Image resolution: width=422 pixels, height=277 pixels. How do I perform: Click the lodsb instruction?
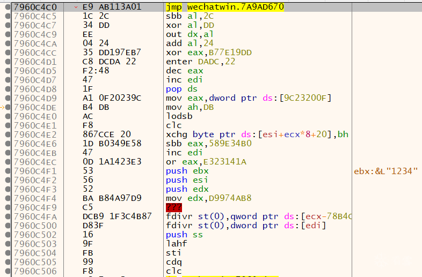(179, 116)
